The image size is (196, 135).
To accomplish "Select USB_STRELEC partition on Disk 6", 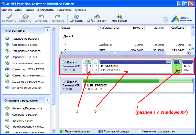I will 138,86.
